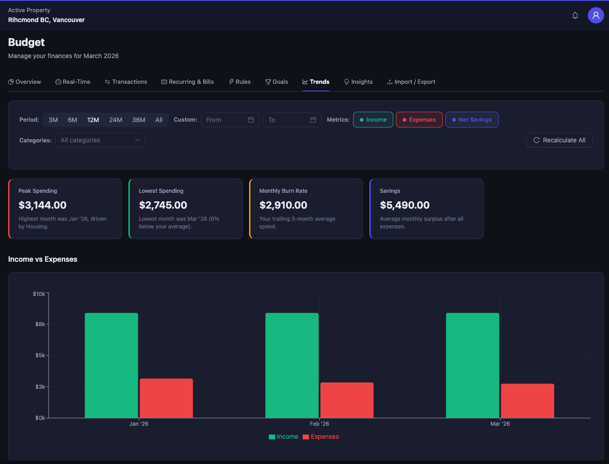Click the notification bell icon
Screen dimensions: 609x464
point(575,15)
